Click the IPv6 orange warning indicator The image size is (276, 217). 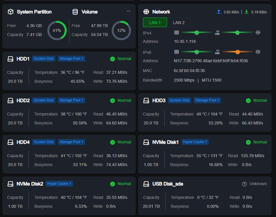tap(238, 52)
